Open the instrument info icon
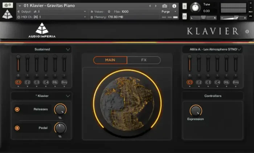The height and width of the screenshot is (153, 254). tap(174, 6)
